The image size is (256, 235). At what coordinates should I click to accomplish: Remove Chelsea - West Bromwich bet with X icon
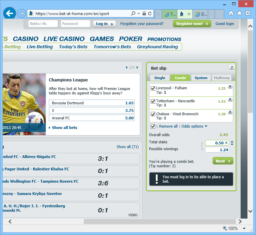click(230, 112)
